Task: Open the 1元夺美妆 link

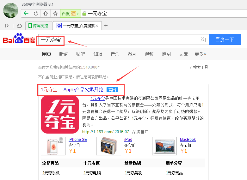Action: click(133, 173)
